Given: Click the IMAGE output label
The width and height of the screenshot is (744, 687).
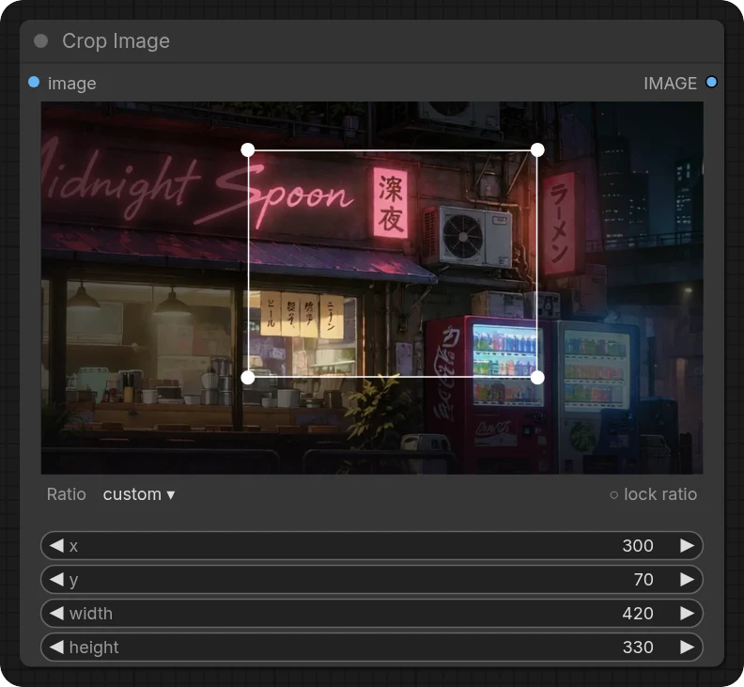Looking at the screenshot, I should click(670, 84).
